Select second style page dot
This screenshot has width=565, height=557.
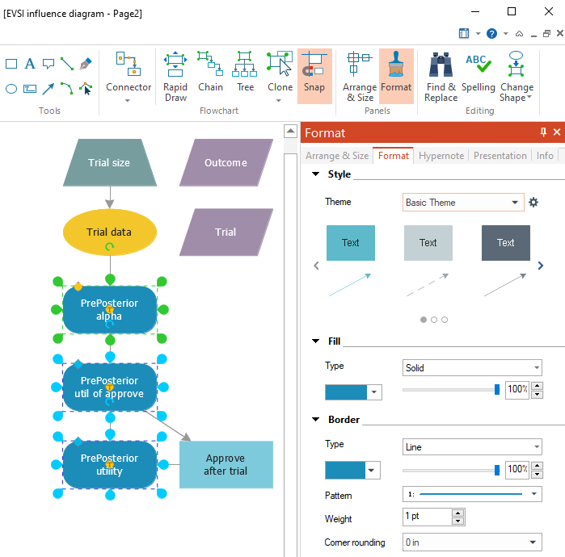coord(434,320)
